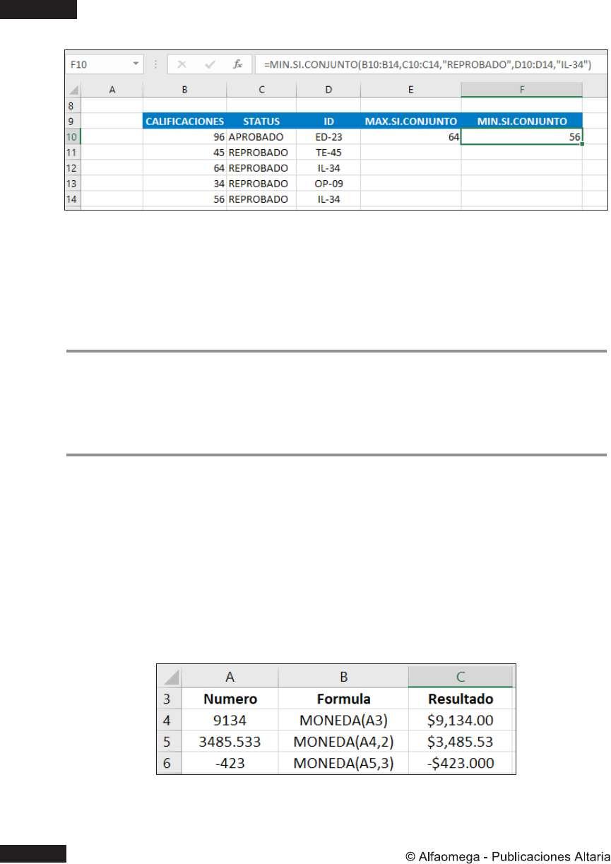Select cell containing 3485.533
The width and height of the screenshot is (611, 864).
[x=230, y=742]
